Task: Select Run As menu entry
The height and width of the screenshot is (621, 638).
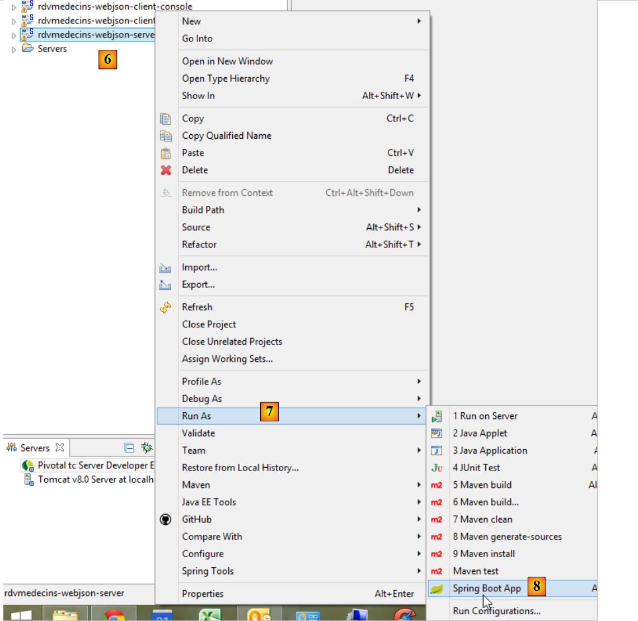Action: pyautogui.click(x=196, y=416)
